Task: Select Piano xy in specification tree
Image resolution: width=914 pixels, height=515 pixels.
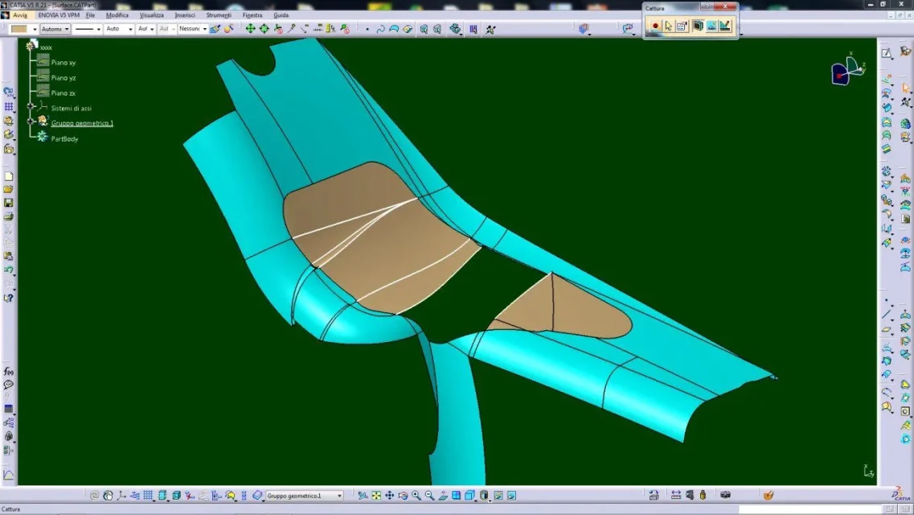Action: tap(64, 62)
